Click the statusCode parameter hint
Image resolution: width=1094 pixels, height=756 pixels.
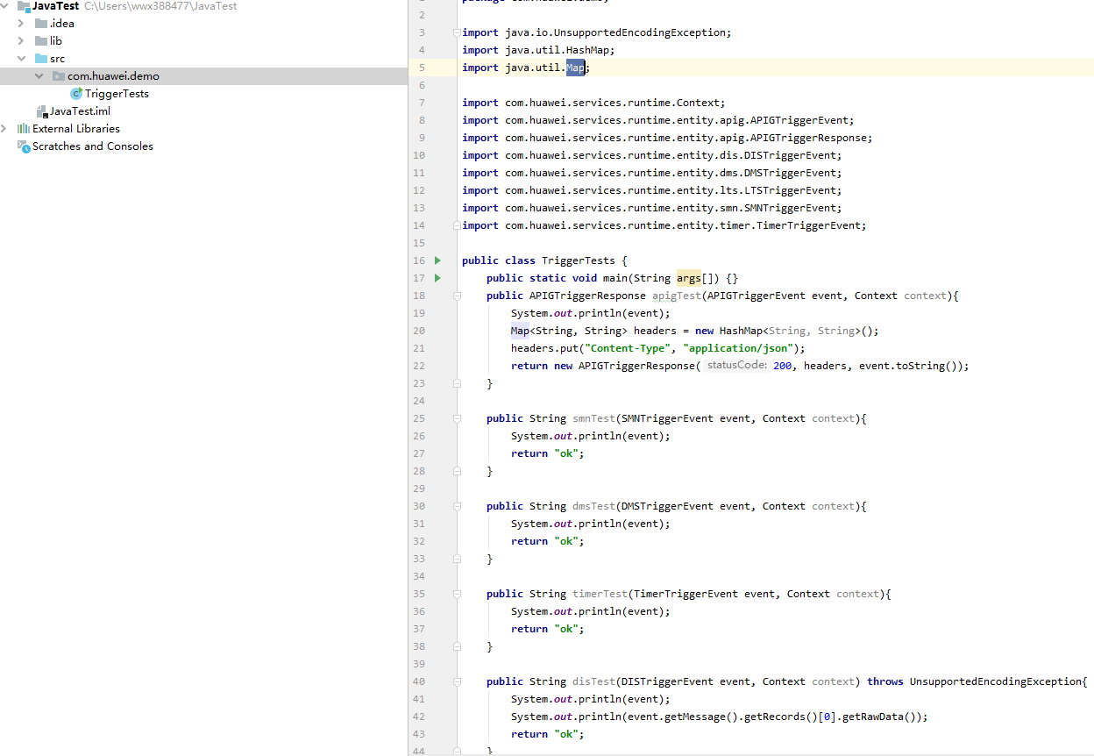pos(736,366)
